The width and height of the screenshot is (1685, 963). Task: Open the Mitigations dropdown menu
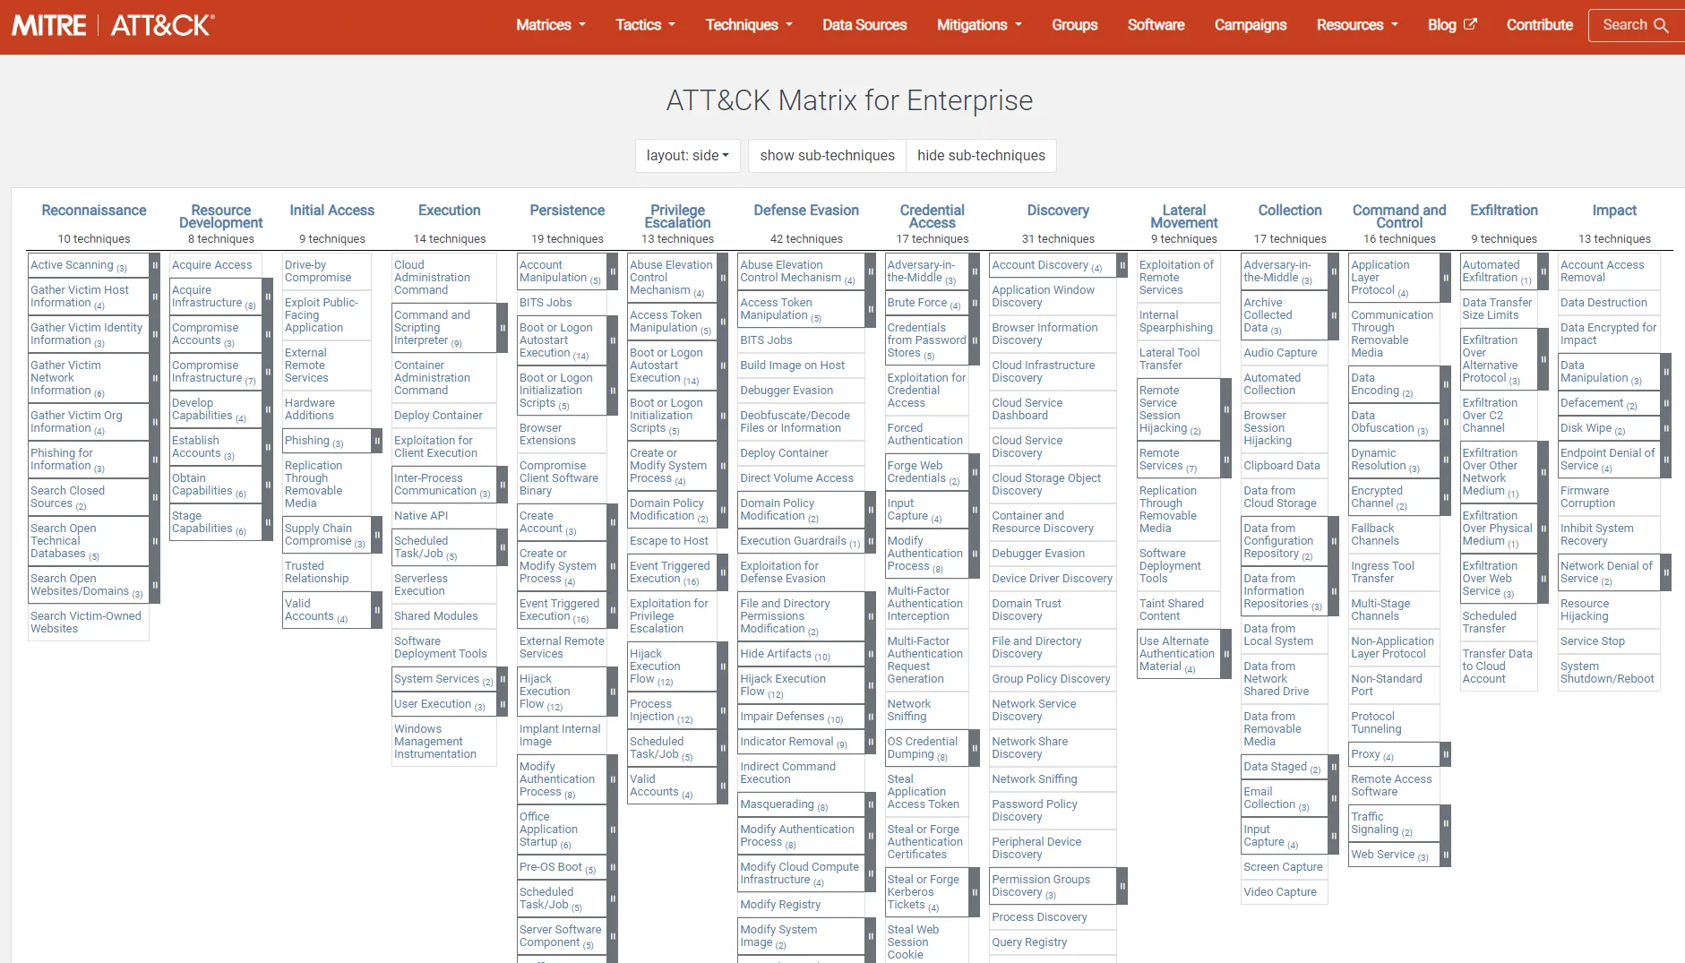click(x=978, y=25)
